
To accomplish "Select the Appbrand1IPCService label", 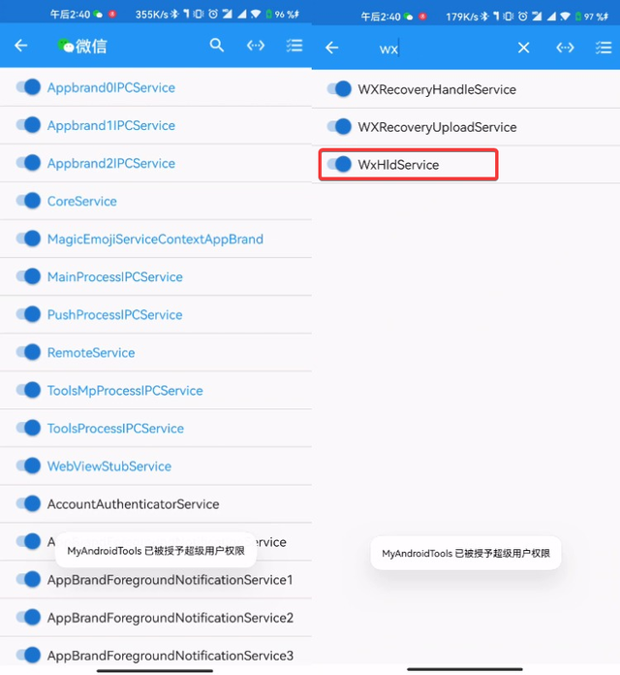I will [x=111, y=126].
